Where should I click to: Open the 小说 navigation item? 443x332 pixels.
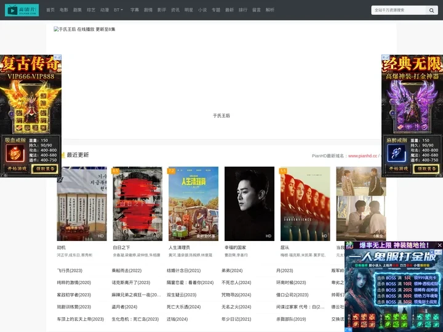(202, 10)
